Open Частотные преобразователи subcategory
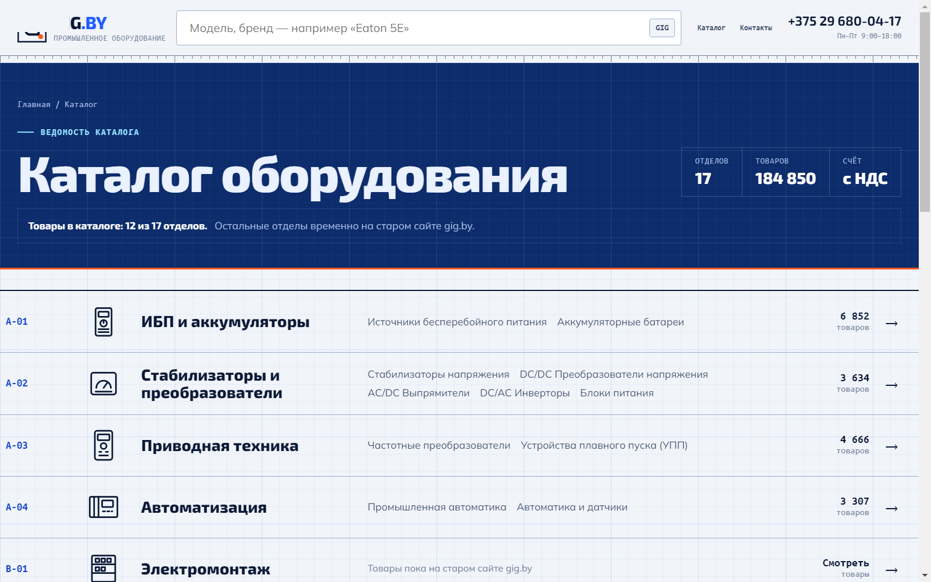931x582 pixels. coord(439,445)
